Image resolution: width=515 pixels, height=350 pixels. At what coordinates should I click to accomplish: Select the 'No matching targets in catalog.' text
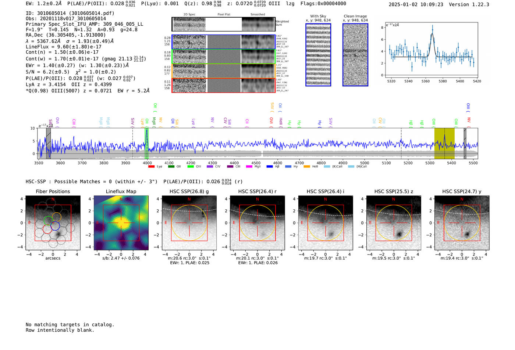point(70,325)
